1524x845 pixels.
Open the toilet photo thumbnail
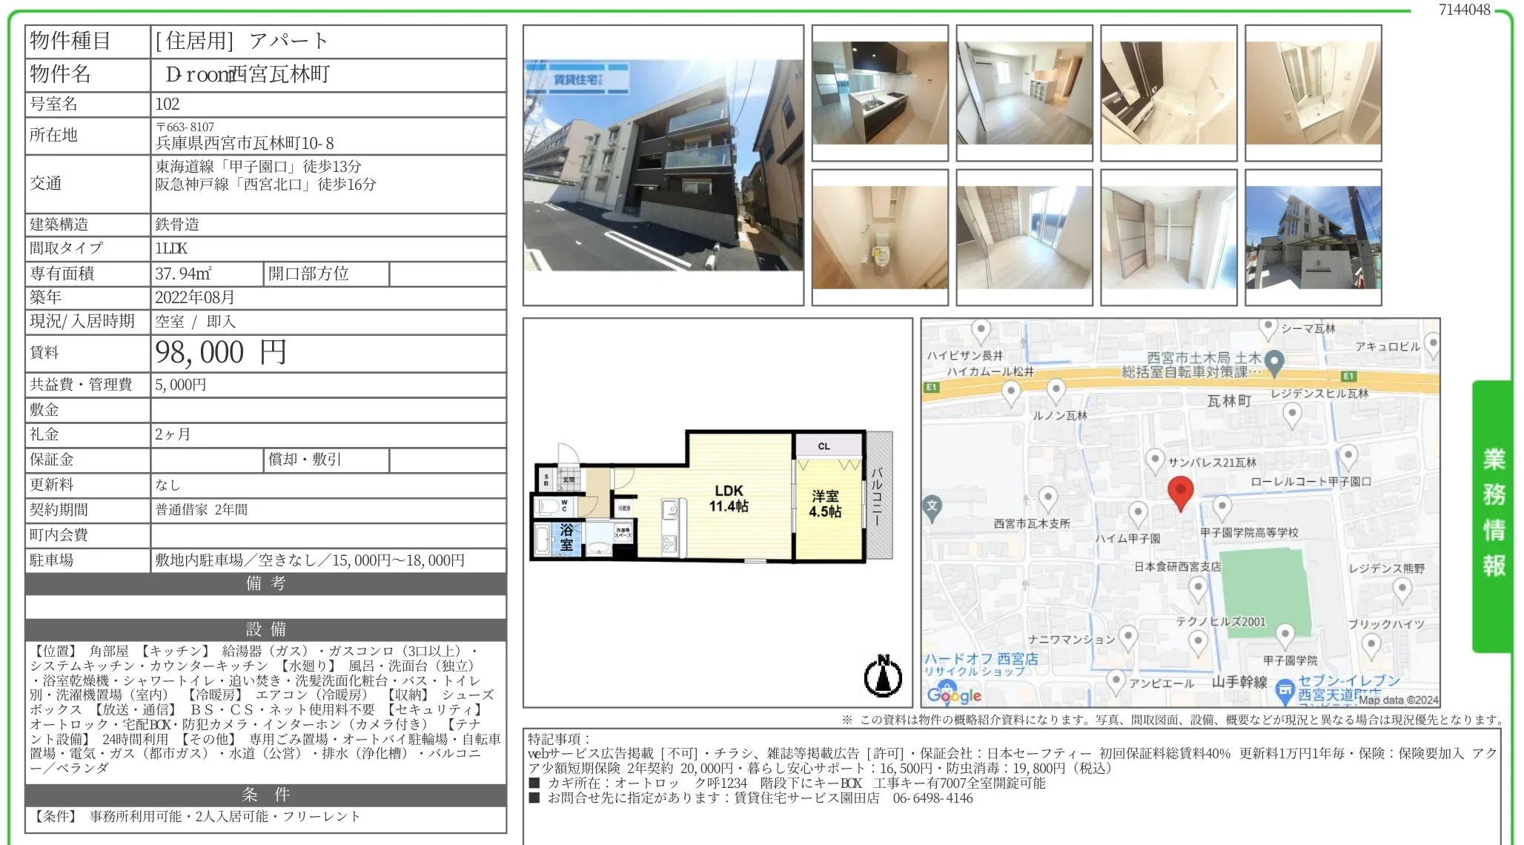(880, 237)
